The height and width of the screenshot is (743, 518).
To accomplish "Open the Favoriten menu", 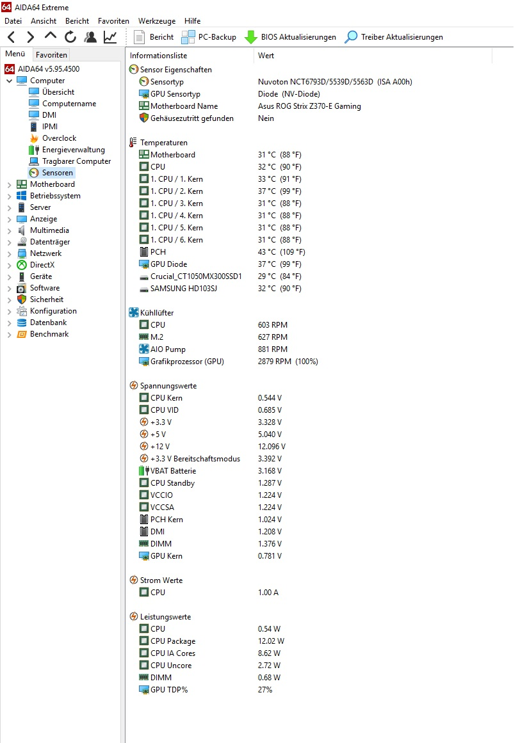I will (113, 21).
